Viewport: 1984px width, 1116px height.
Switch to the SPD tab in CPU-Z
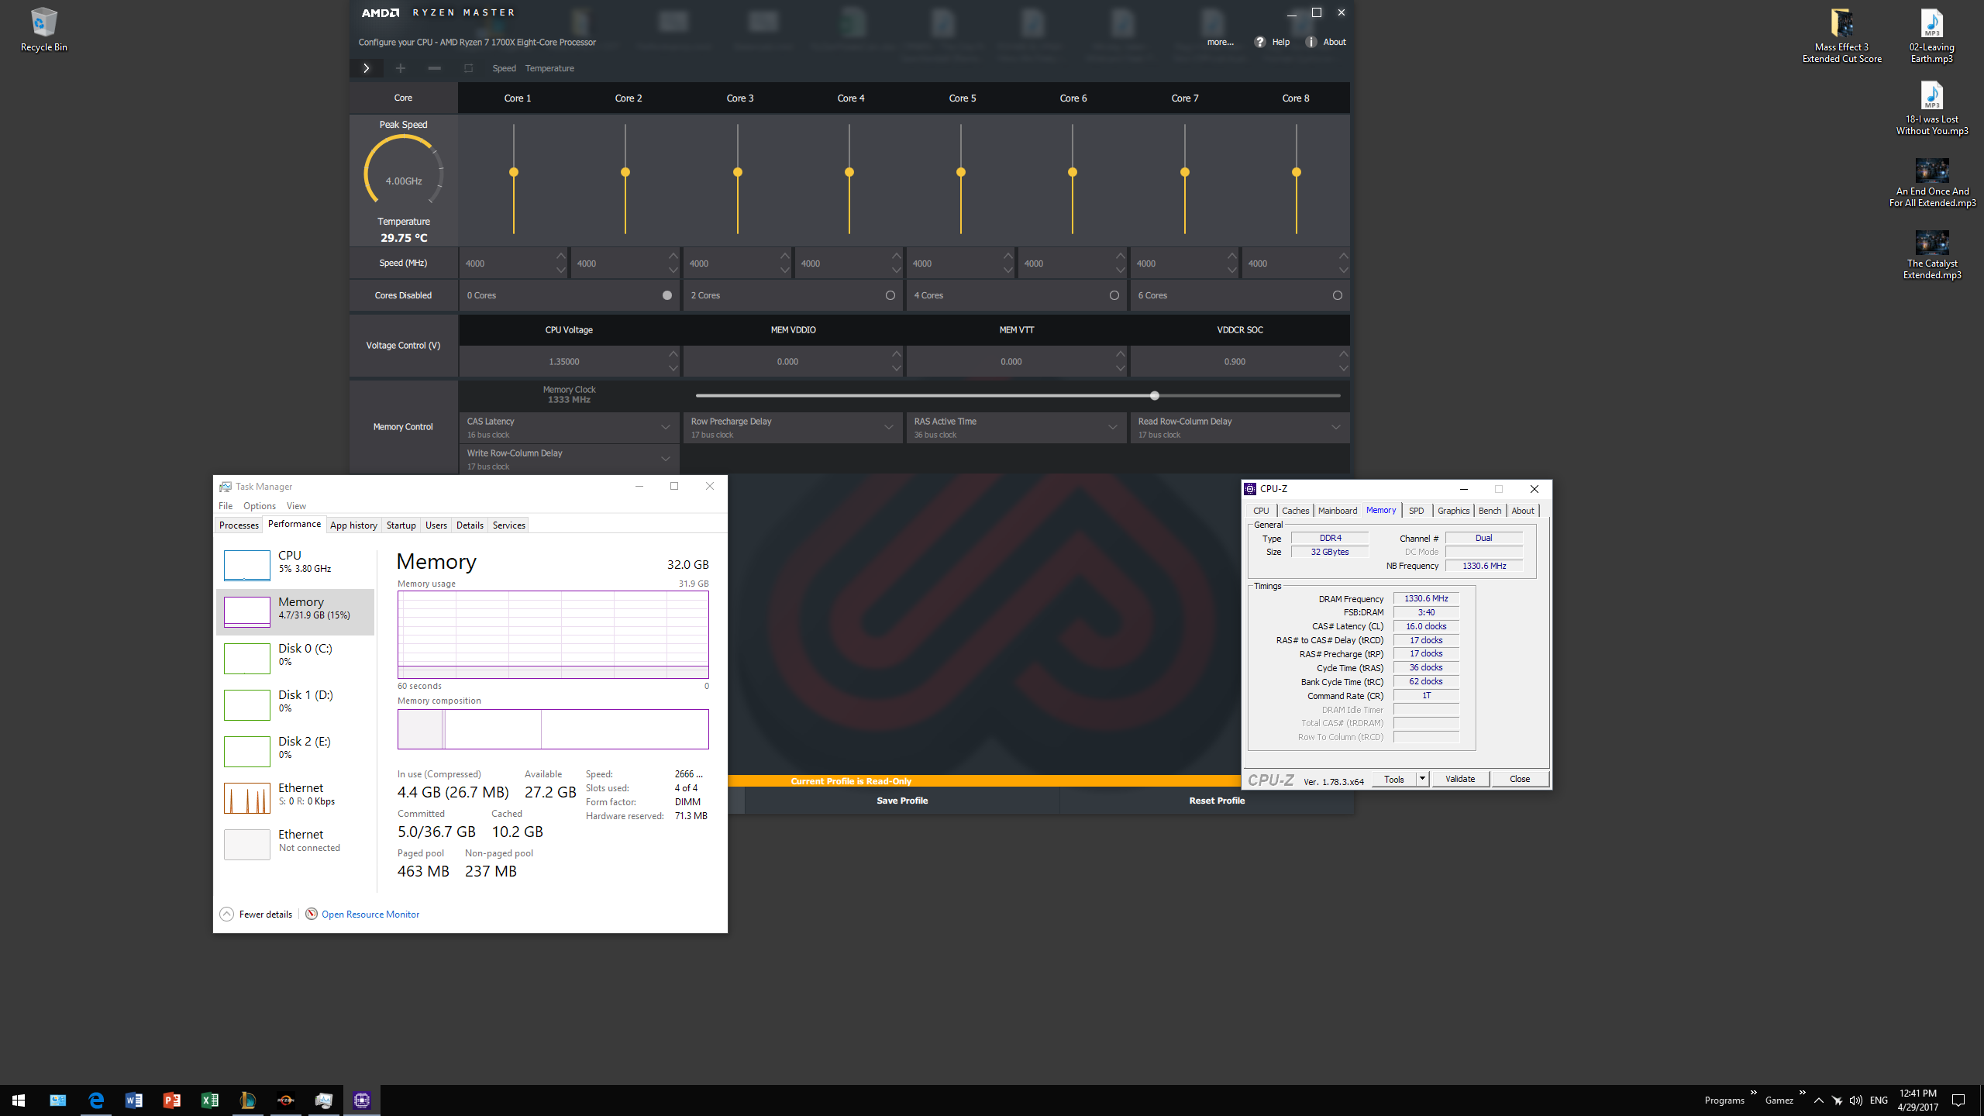click(1416, 511)
